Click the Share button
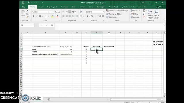Screen dimensions: 184x103 pyautogui.click(x=160, y=7)
